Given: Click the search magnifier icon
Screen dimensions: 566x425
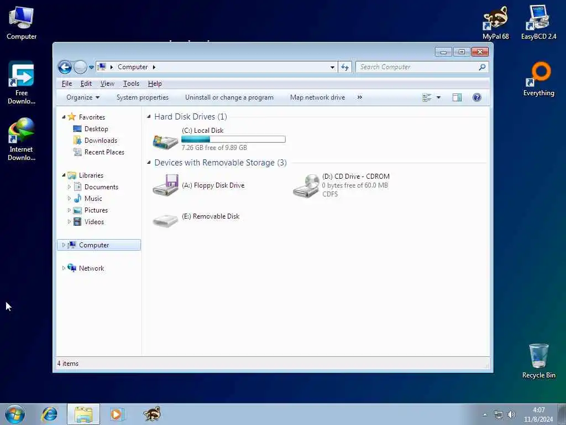Looking at the screenshot, I should [x=482, y=67].
